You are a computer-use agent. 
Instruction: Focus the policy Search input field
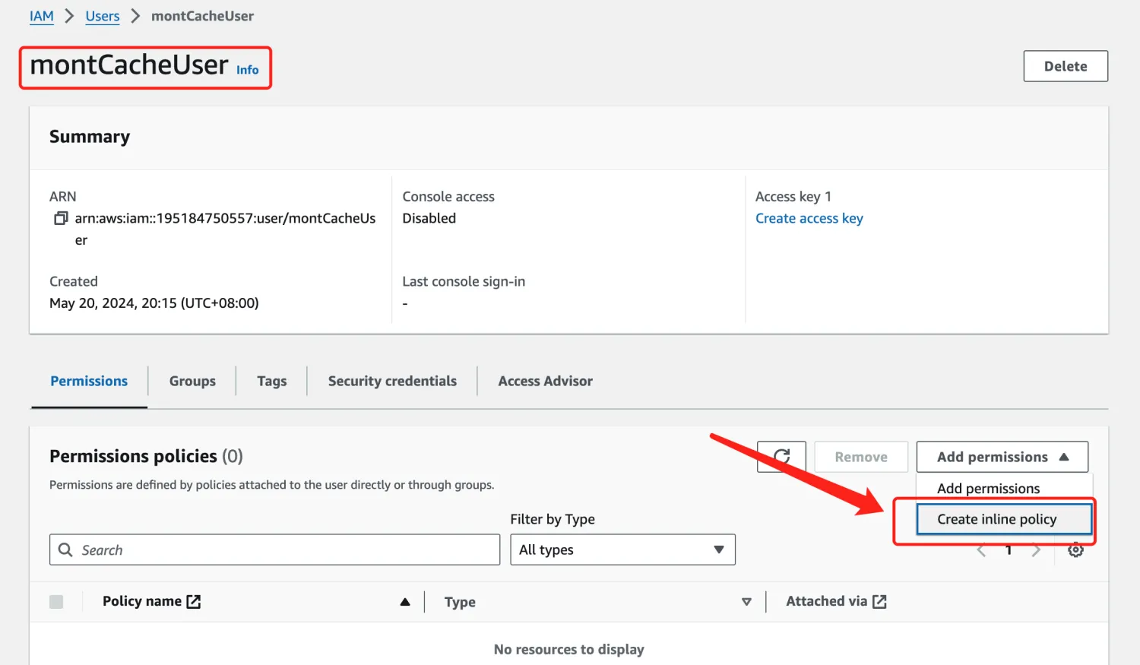(274, 549)
